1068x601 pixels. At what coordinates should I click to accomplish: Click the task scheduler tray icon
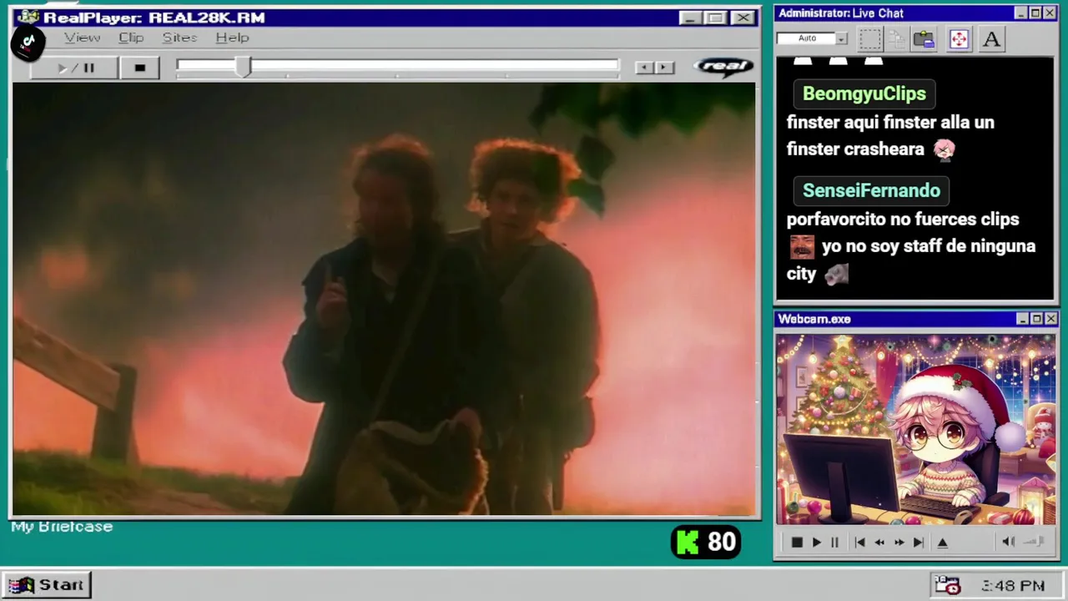tap(947, 585)
